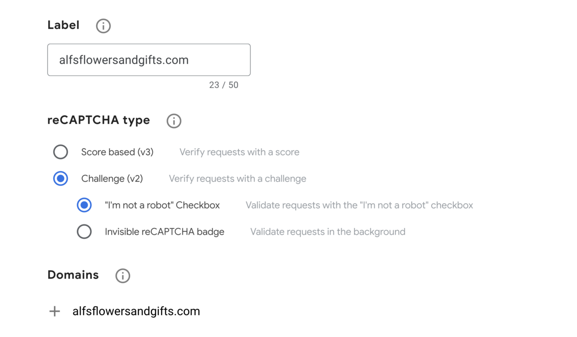Click the Score based (v3) label text
The height and width of the screenshot is (337, 577).
[117, 152]
